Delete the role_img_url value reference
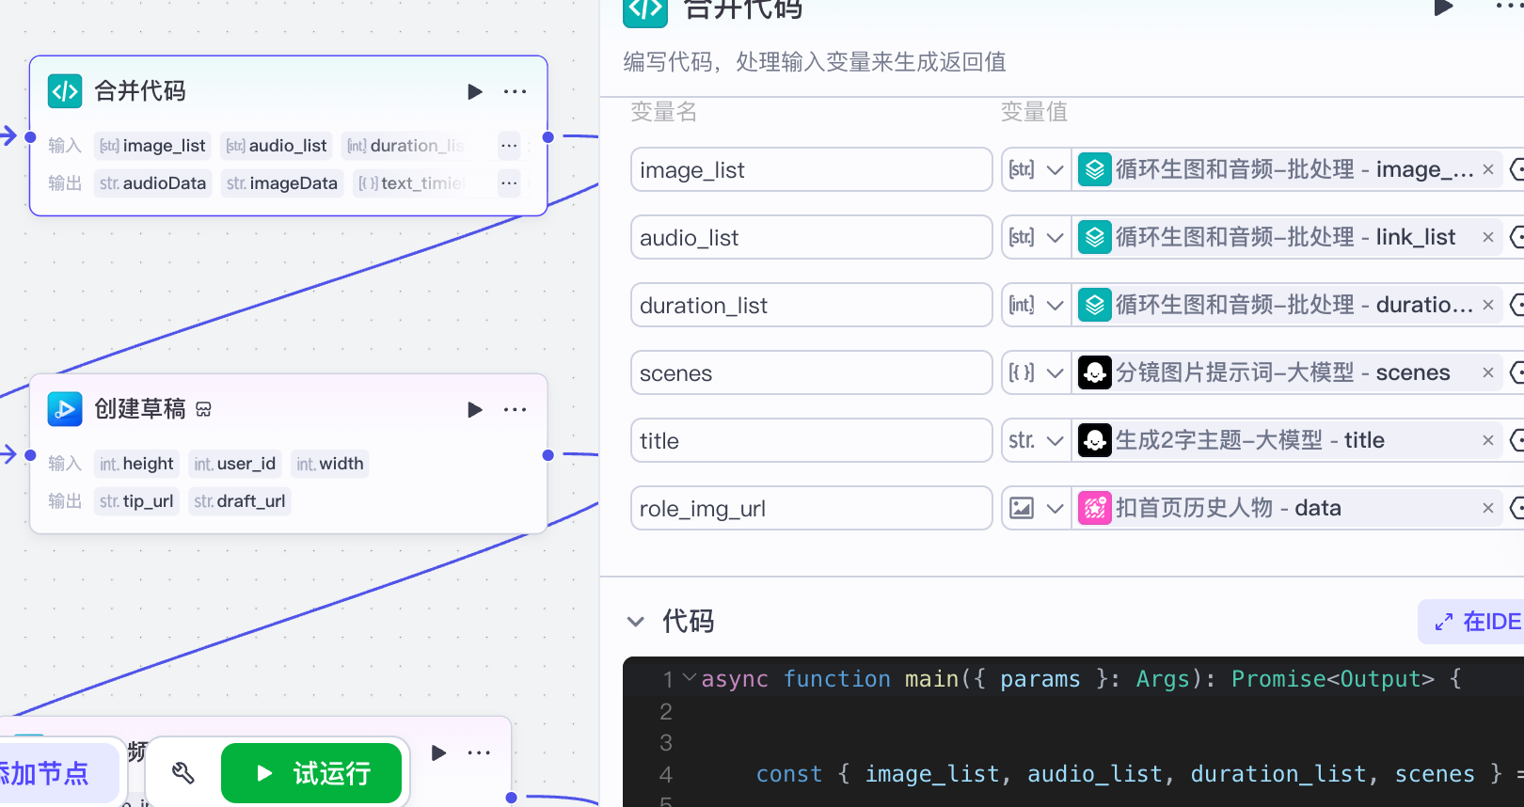 coord(1487,509)
